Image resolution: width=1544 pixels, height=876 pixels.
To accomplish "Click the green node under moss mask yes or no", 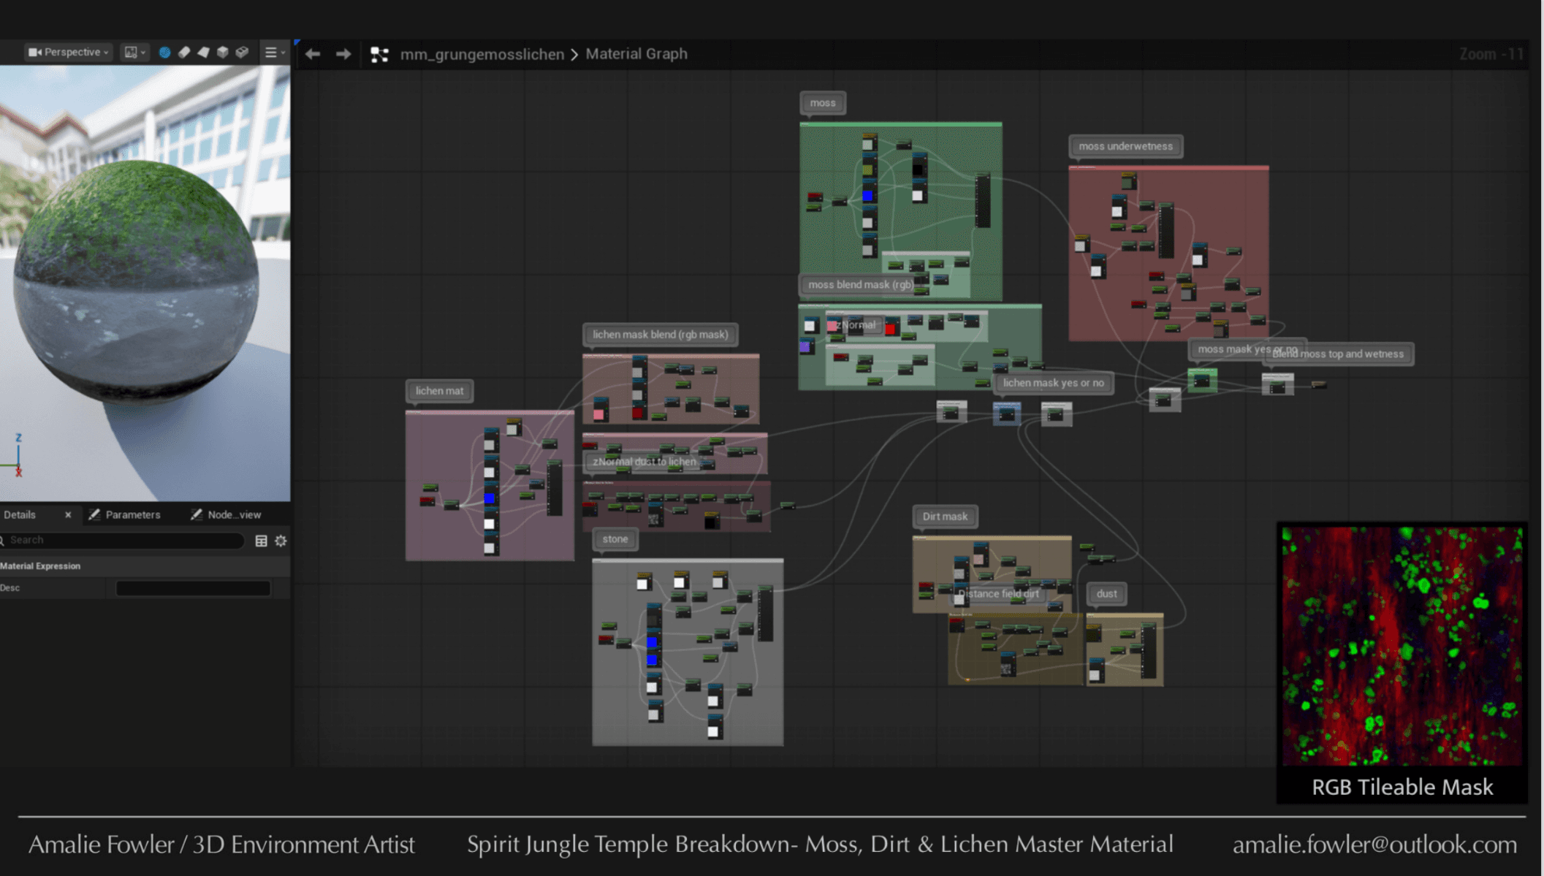I will tap(1202, 380).
